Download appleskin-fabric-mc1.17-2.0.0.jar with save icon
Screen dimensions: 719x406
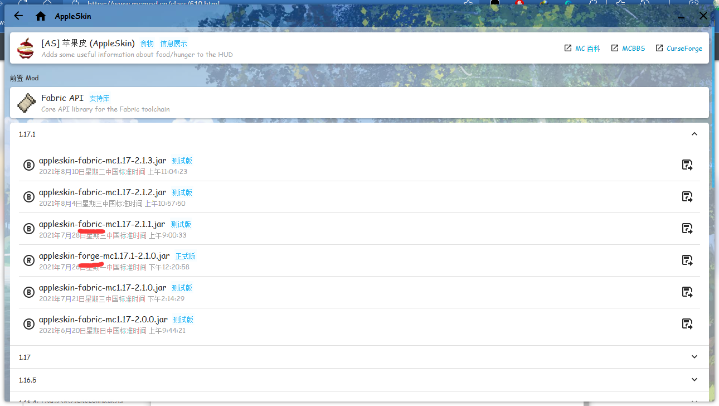(687, 323)
